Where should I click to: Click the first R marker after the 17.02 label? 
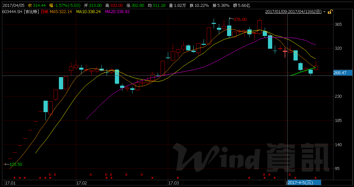pos(91,175)
